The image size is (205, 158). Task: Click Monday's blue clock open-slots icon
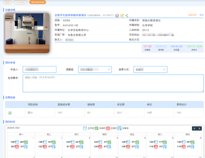(x=17, y=142)
